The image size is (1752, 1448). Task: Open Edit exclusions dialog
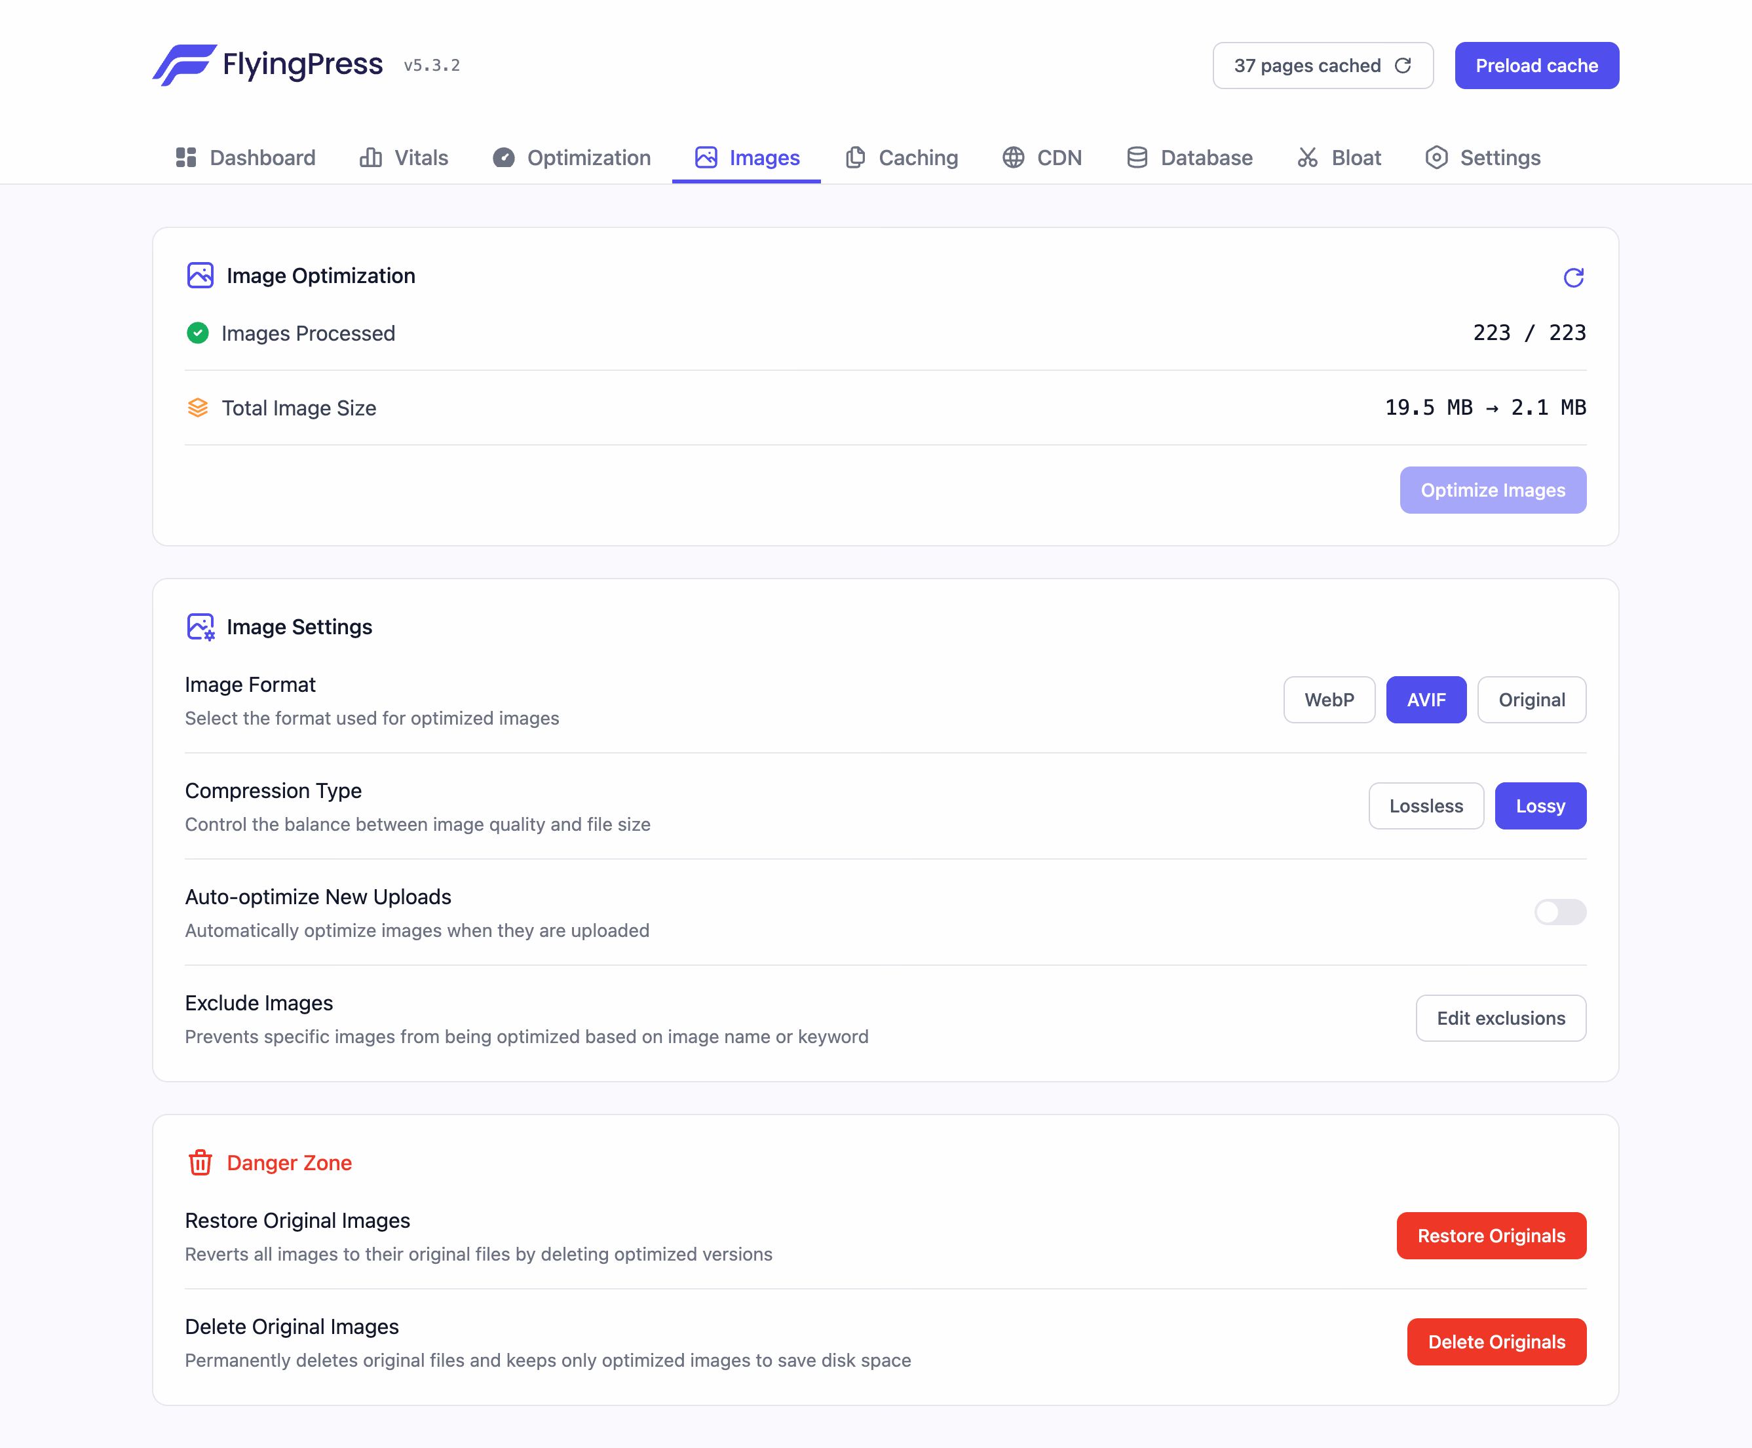(x=1501, y=1018)
